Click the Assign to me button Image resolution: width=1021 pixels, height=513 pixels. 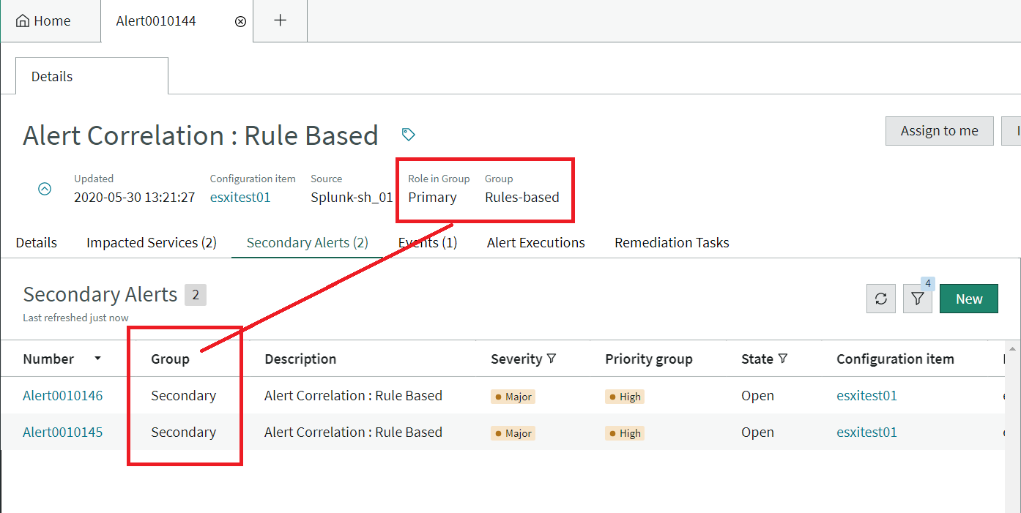939,130
